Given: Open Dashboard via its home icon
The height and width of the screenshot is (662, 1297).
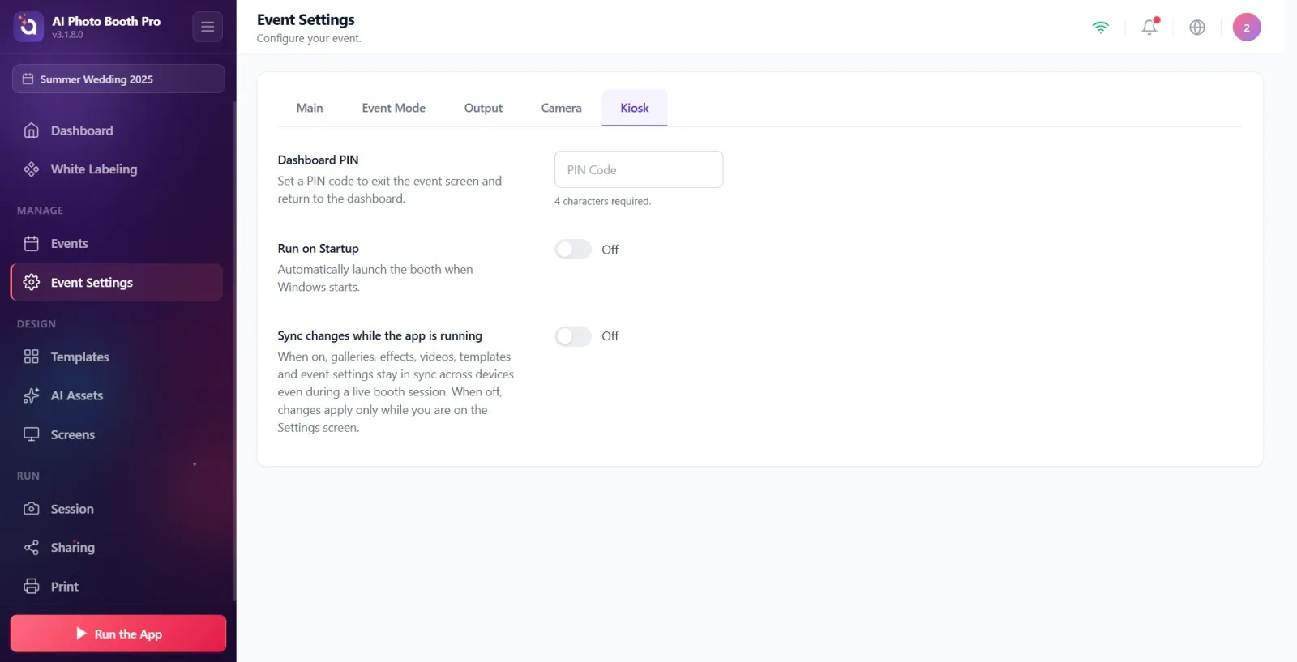Looking at the screenshot, I should click(32, 130).
